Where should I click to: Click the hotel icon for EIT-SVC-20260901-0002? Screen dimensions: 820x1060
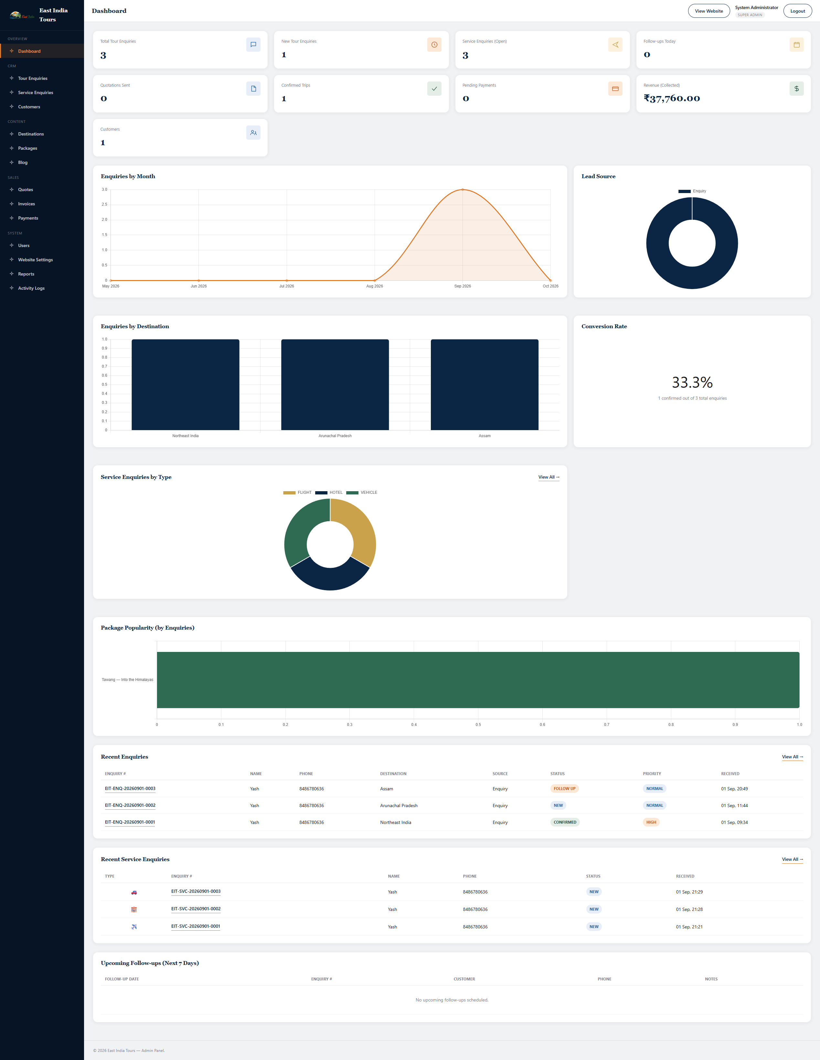(x=134, y=910)
